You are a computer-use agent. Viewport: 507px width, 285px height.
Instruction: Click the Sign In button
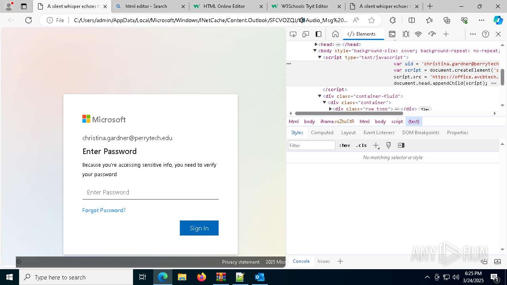point(199,228)
